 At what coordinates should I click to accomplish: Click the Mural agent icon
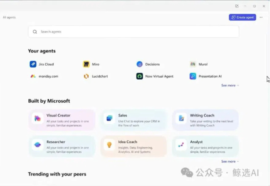click(x=193, y=64)
